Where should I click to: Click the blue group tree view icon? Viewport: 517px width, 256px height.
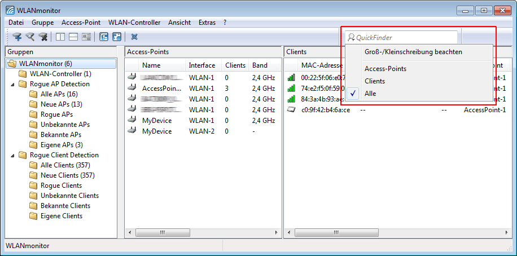tap(104, 37)
